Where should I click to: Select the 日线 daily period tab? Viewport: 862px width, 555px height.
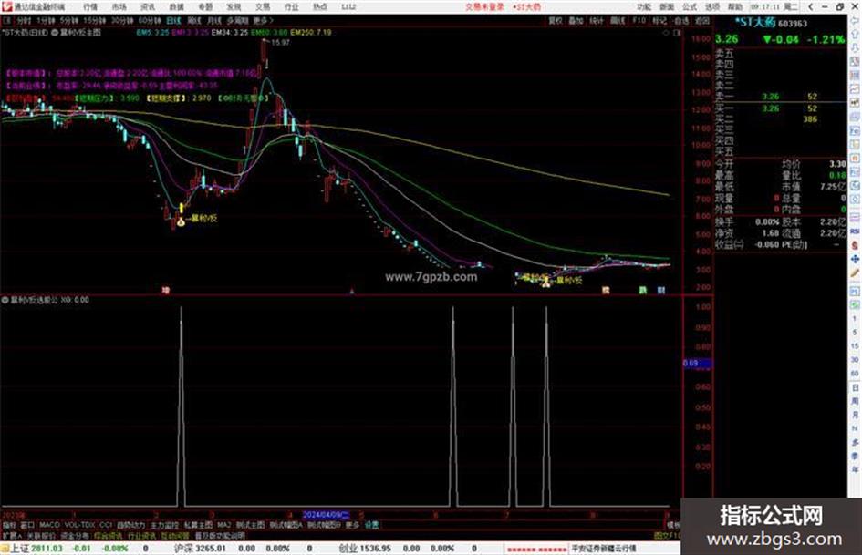click(x=173, y=20)
